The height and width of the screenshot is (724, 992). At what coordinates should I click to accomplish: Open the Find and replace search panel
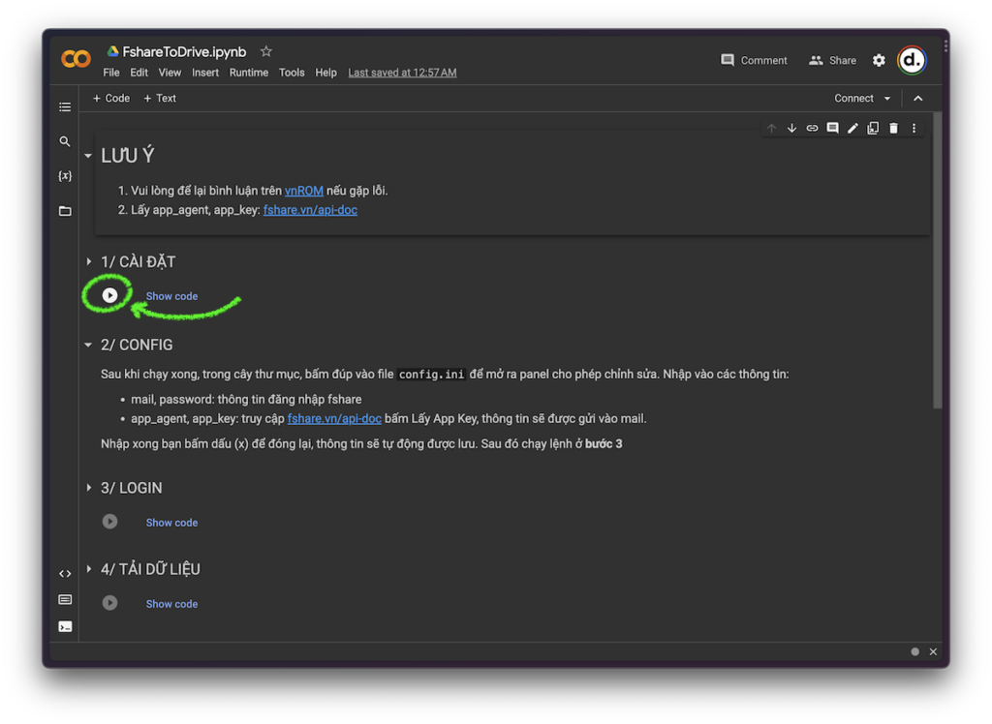(65, 141)
